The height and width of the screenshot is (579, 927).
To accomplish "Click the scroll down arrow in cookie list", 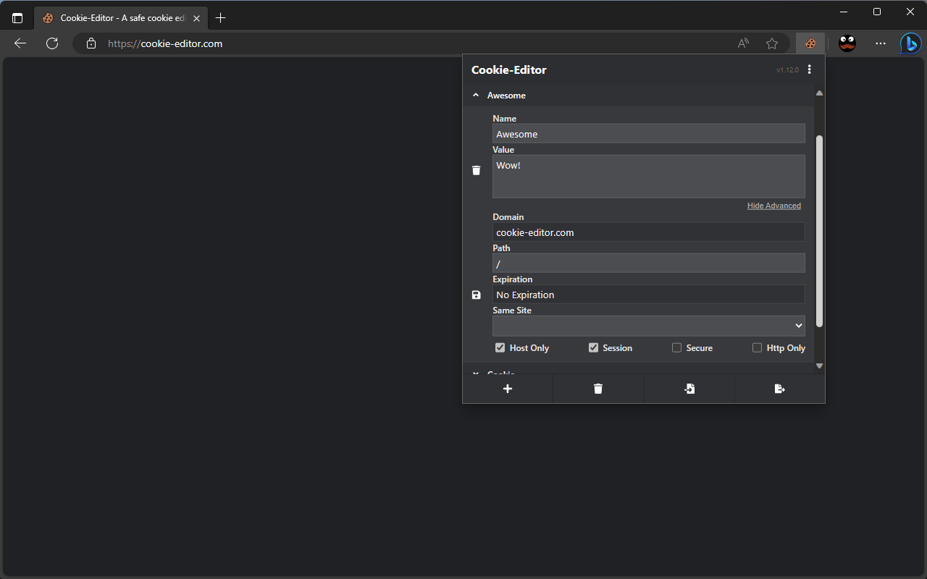I will click(819, 366).
